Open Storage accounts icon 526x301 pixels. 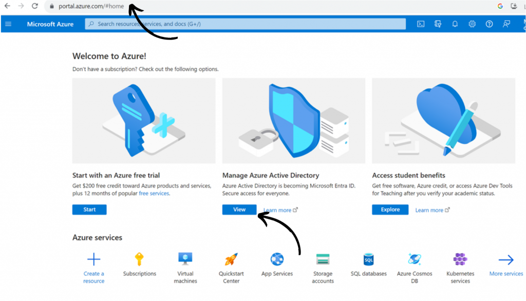[x=323, y=259]
